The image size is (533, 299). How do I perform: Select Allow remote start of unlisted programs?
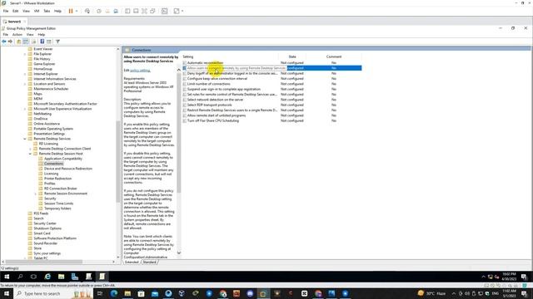click(217, 115)
